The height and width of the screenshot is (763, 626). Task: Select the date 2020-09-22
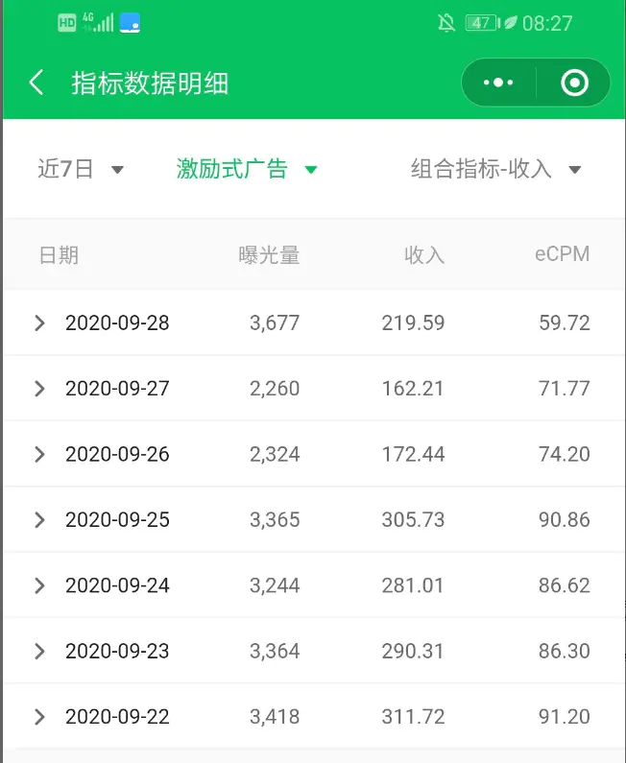(x=117, y=717)
